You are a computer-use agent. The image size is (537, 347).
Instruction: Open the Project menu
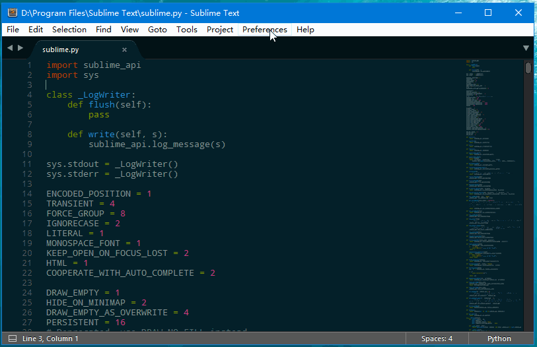[219, 30]
